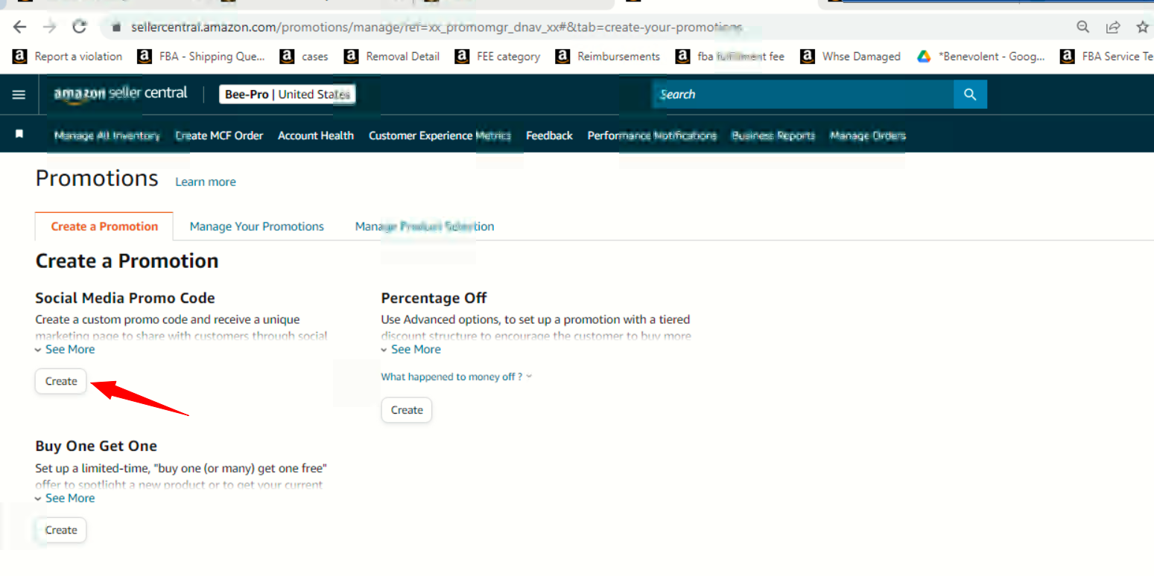This screenshot has height=576, width=1154.
Task: Open Manage All Inventory
Action: click(107, 135)
